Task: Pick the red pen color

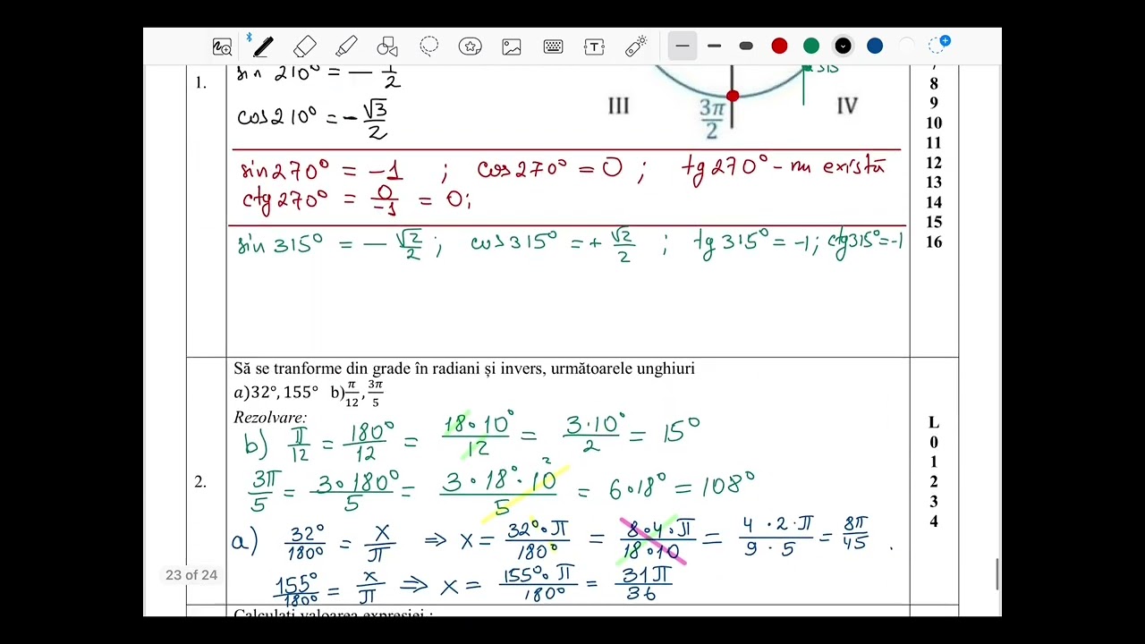Action: pyautogui.click(x=779, y=47)
